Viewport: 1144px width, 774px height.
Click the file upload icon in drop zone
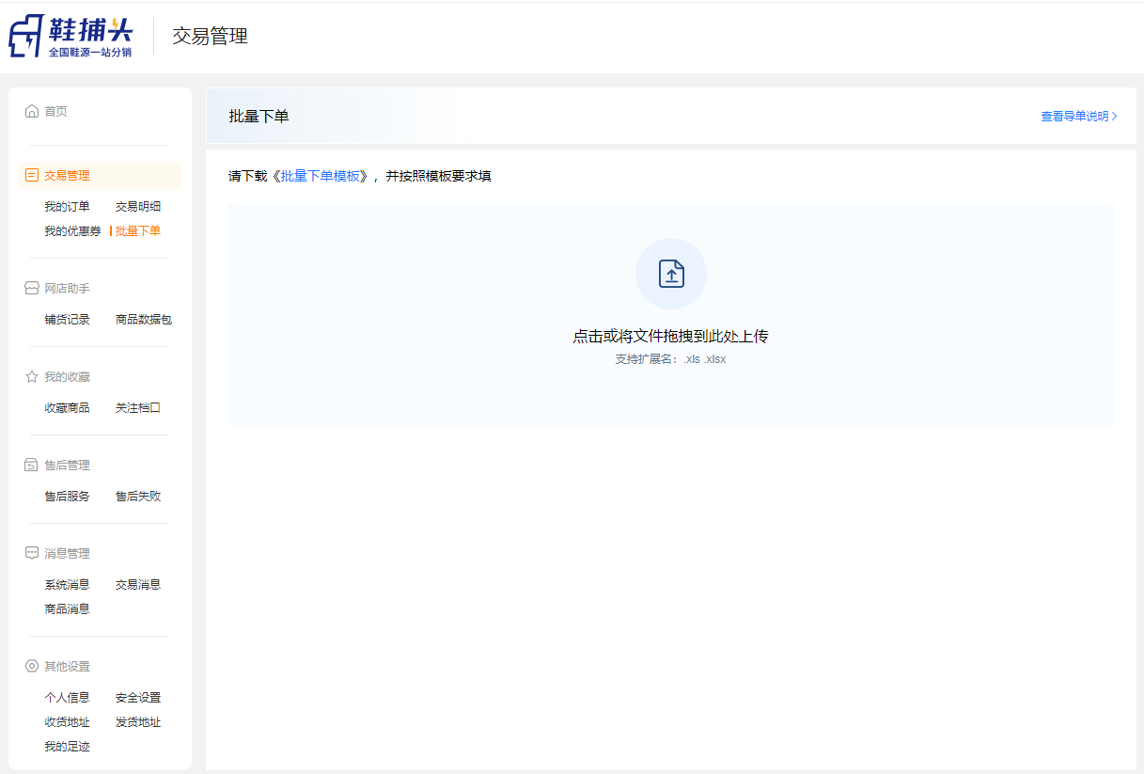(x=671, y=274)
